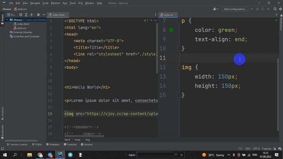Click inspection checkmark in style.css editor
Image resolution: width=283 pixels, height=159 pixels.
point(276,20)
